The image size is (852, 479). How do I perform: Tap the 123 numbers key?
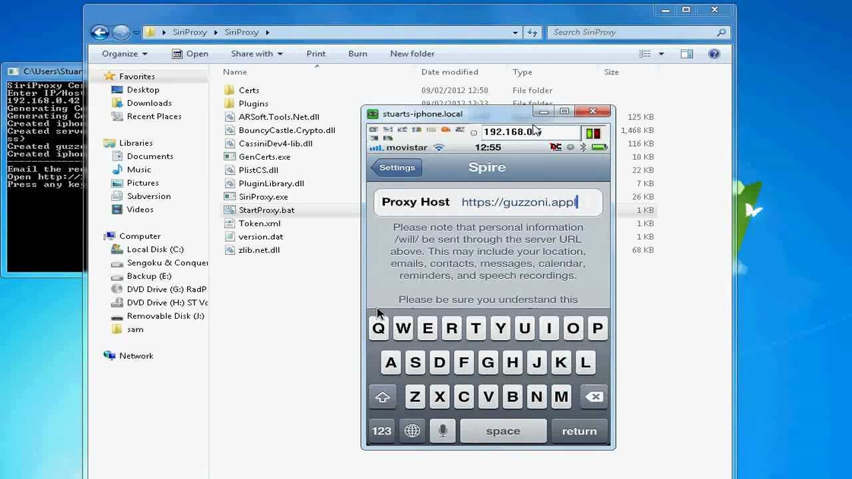point(381,431)
